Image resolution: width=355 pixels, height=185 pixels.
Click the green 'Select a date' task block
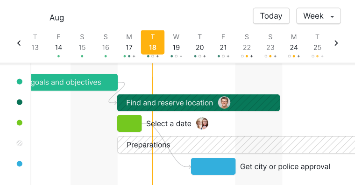[x=129, y=123]
